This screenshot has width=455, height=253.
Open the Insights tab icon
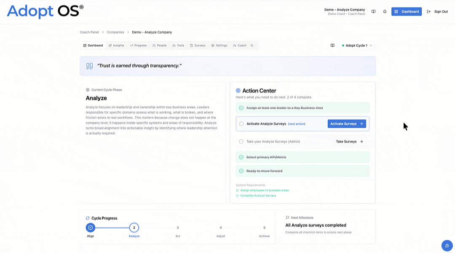[110, 45]
